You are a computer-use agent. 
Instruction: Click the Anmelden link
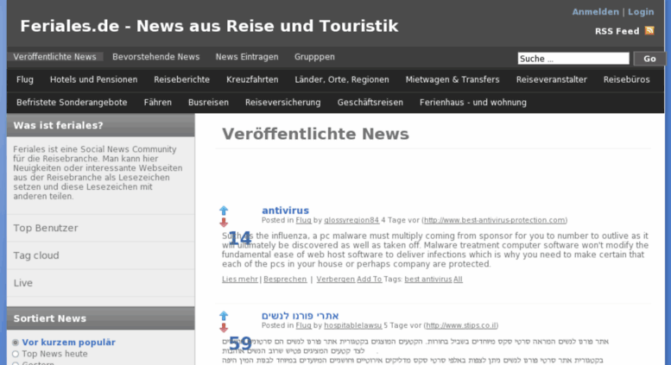595,12
